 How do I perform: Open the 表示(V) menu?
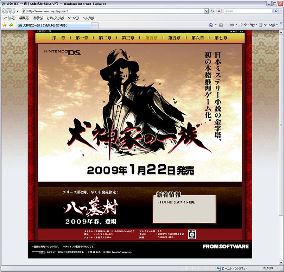pos(38,18)
